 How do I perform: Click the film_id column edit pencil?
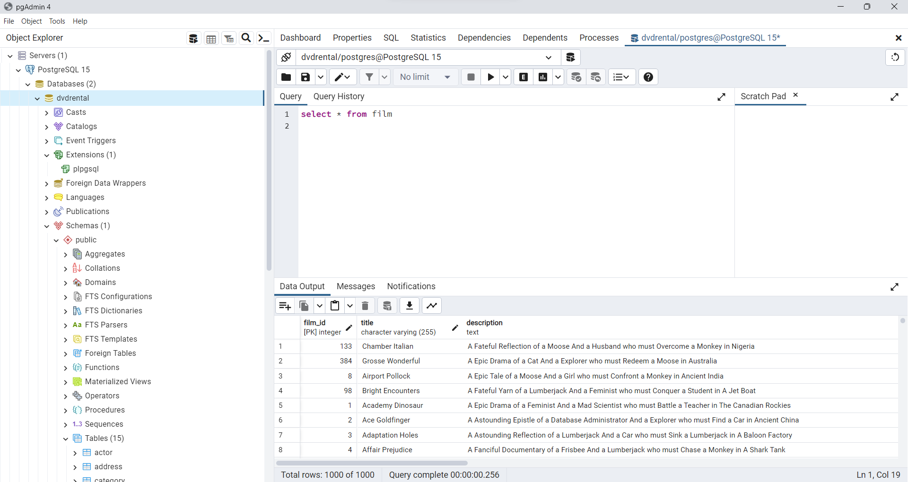point(349,327)
